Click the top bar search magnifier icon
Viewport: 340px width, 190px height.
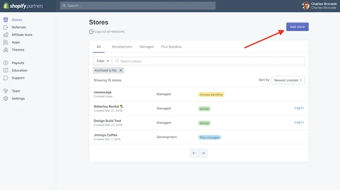pyautogui.click(x=64, y=6)
